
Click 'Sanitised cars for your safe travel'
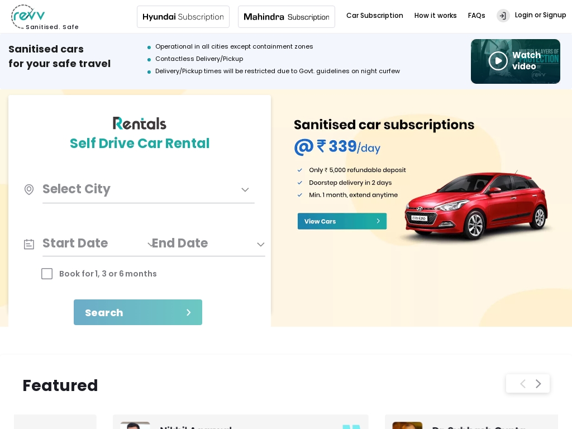coord(59,56)
